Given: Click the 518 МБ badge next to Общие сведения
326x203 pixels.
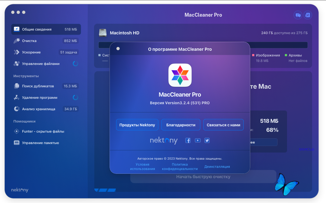Looking at the screenshot, I should click(71, 29).
